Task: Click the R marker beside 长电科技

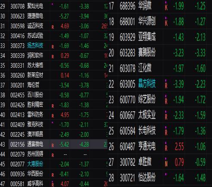Action: click(x=166, y=133)
